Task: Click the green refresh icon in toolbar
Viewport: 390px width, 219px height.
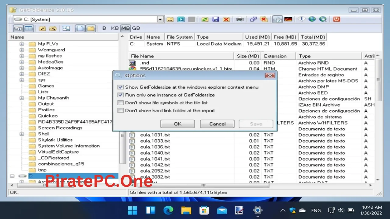Action: coord(205,19)
